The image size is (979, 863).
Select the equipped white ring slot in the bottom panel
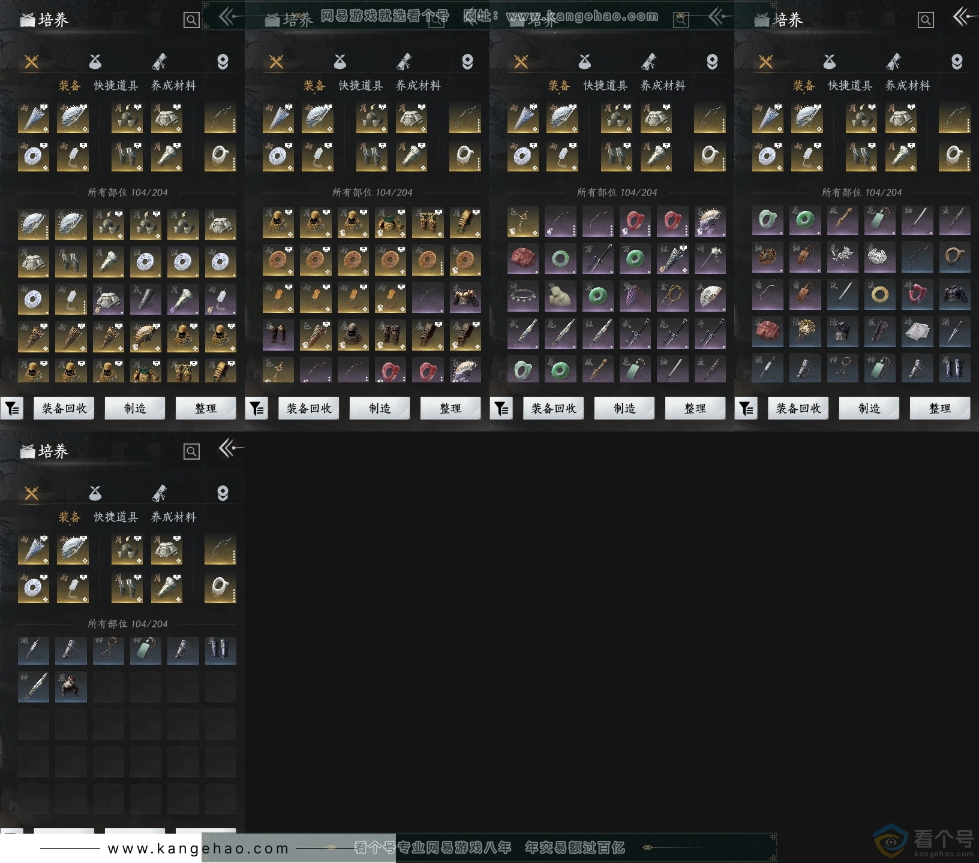(220, 588)
